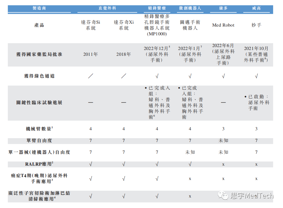Click RALRP應用 x mark for 康多
This screenshot has width=283, height=208.
coord(223,164)
